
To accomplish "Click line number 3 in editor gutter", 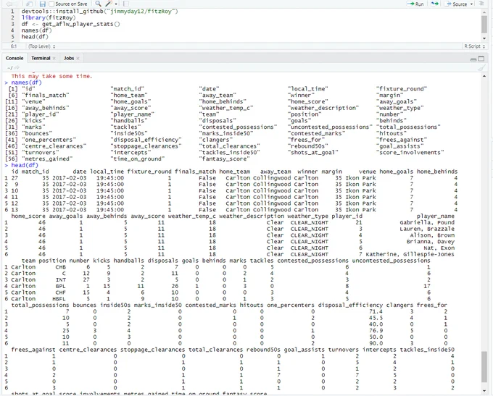I will pos(12,24).
